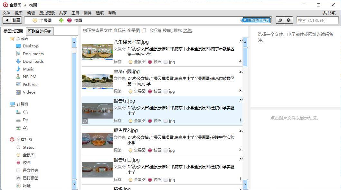Select the Z:\ network drive
341x190 pixels.
(25, 128)
